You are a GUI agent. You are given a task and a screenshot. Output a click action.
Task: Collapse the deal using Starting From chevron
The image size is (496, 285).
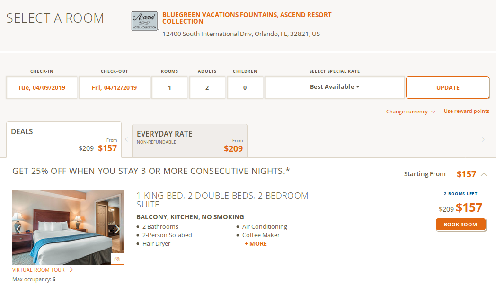tap(484, 174)
